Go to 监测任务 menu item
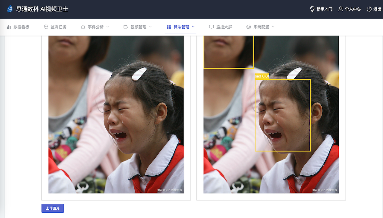 pyautogui.click(x=55, y=27)
